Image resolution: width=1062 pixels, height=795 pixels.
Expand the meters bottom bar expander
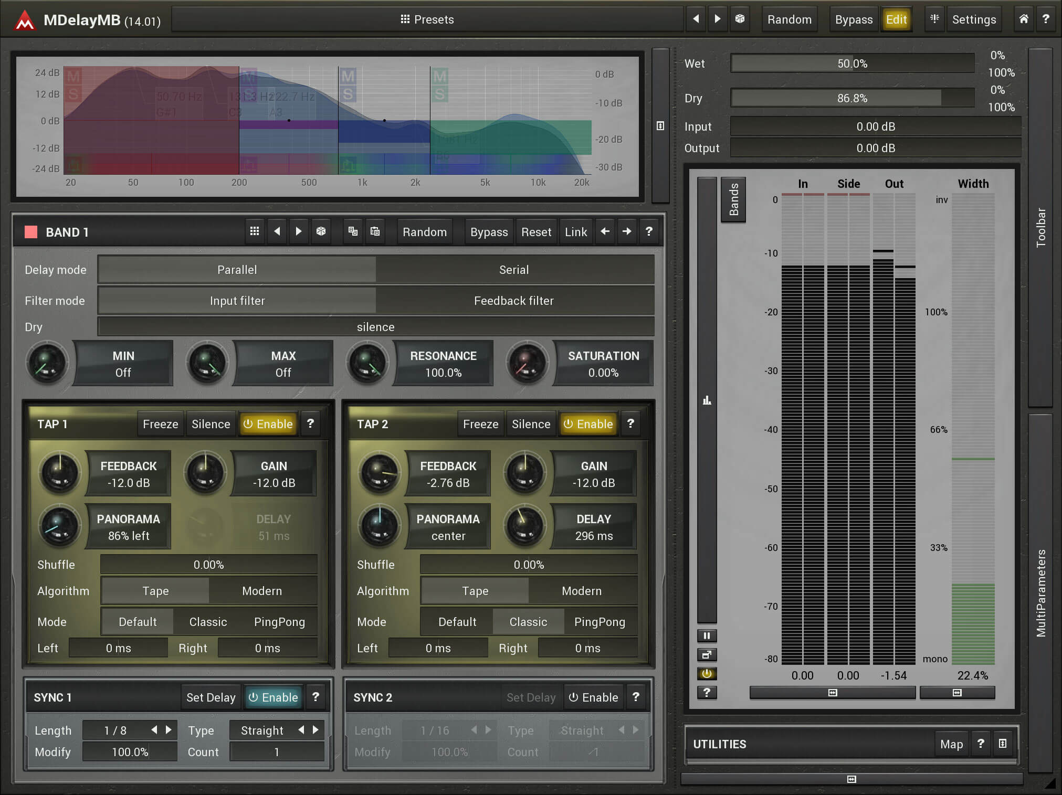coord(833,693)
